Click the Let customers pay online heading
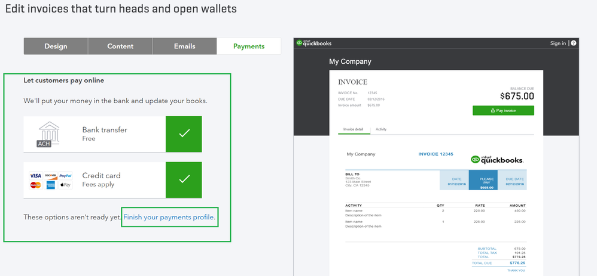This screenshot has width=597, height=276. point(64,80)
